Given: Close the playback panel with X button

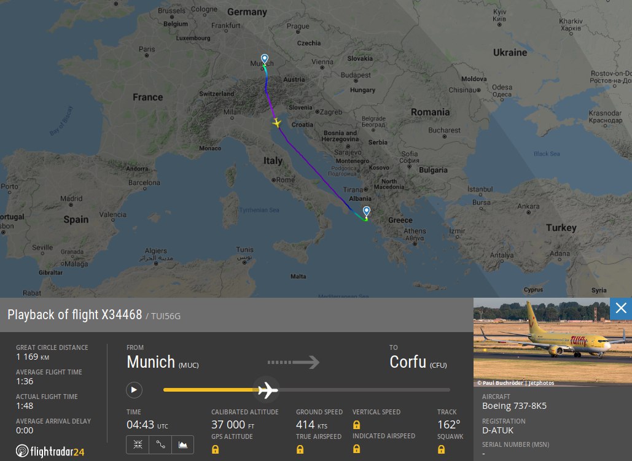Looking at the screenshot, I should pos(621,308).
